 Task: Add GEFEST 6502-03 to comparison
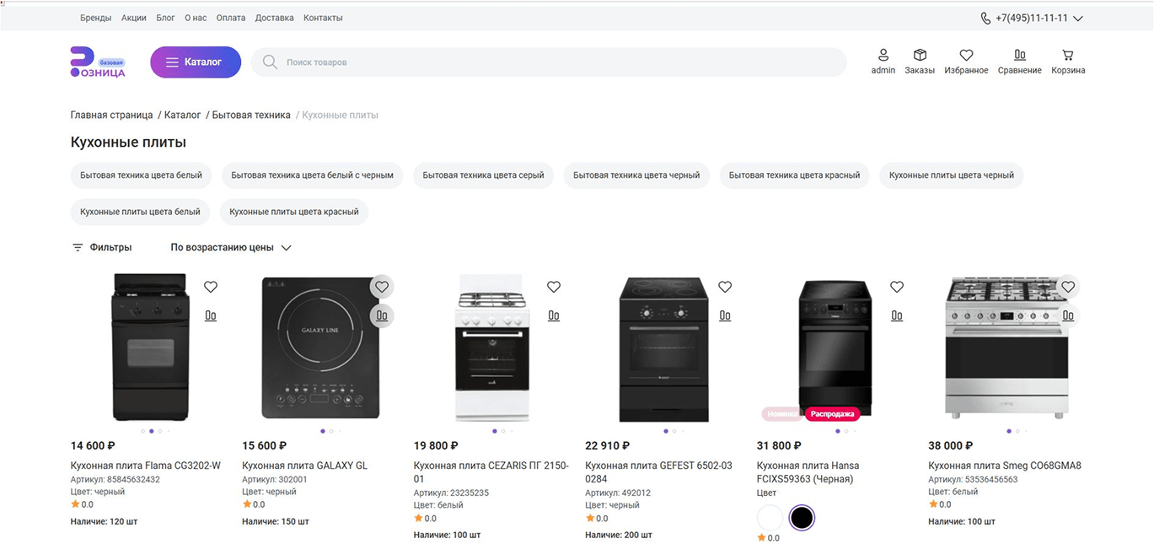pos(725,315)
